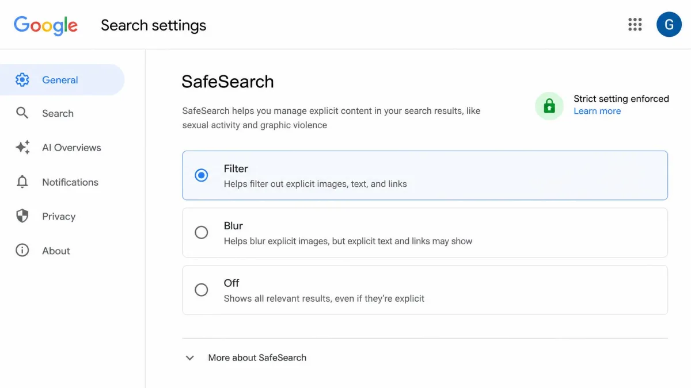This screenshot has width=691, height=388.
Task: Click the Privacy shield icon
Action: (22, 216)
